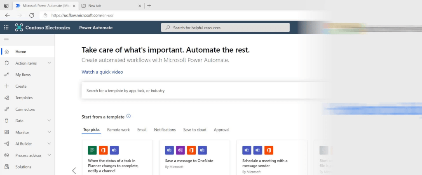The height and width of the screenshot is (175, 422).
Task: Click the Create plus icon
Action: pyautogui.click(x=7, y=86)
